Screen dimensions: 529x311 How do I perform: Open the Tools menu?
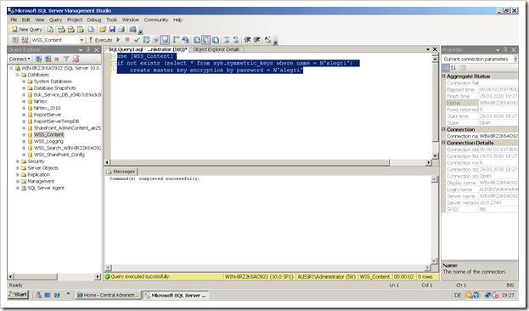(112, 20)
